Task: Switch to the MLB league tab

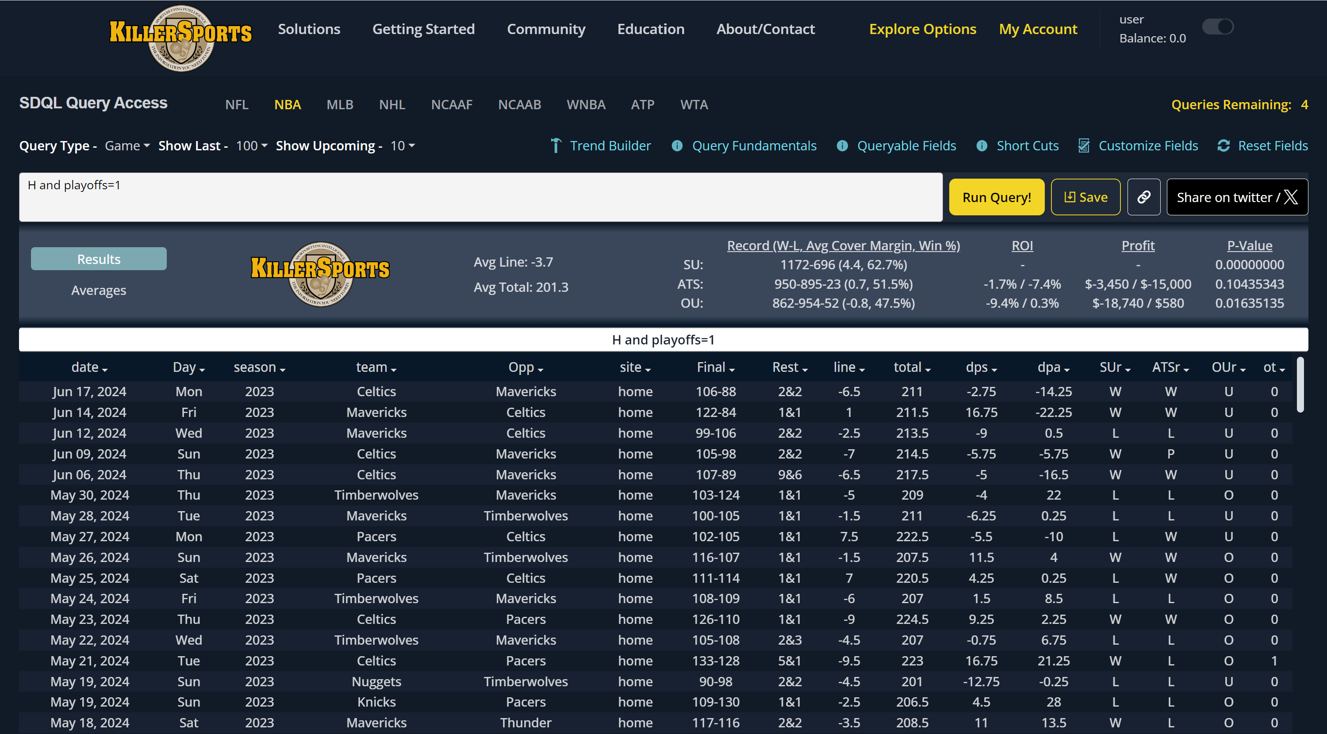Action: coord(340,104)
